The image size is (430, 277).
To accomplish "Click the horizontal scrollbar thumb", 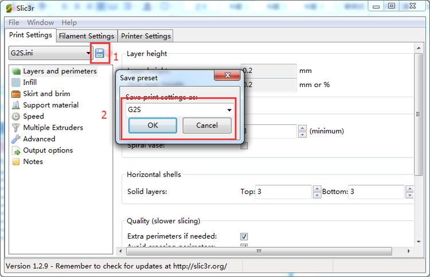I will (259, 251).
